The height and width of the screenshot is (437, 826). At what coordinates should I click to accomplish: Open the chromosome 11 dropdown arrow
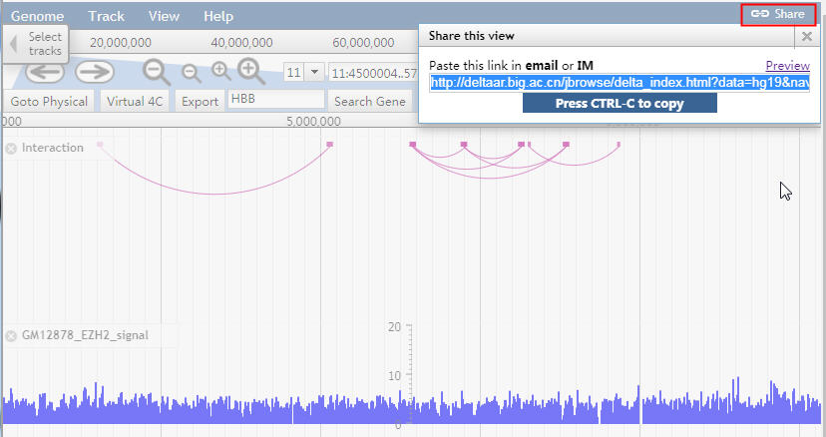pyautogui.click(x=314, y=72)
